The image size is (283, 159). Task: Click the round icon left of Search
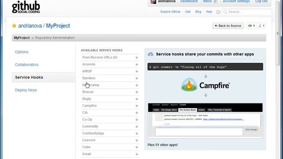point(218,12)
